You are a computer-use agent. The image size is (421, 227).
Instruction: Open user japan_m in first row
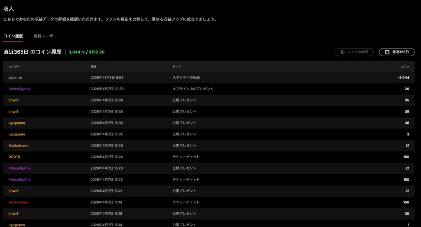point(15,78)
